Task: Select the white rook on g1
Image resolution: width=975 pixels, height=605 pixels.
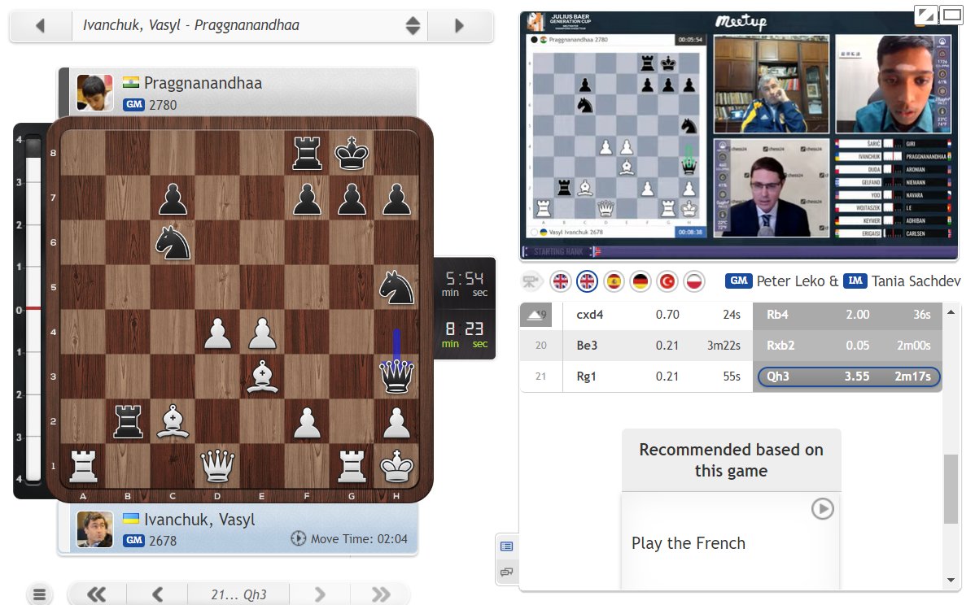Action: point(352,466)
